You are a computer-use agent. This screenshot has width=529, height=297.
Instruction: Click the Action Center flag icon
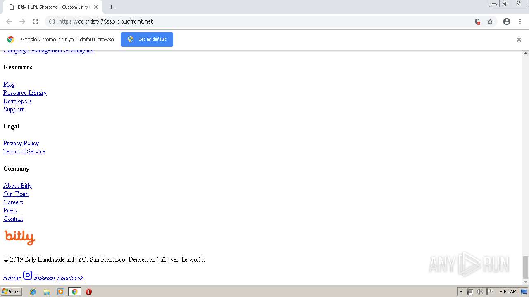coord(490,292)
